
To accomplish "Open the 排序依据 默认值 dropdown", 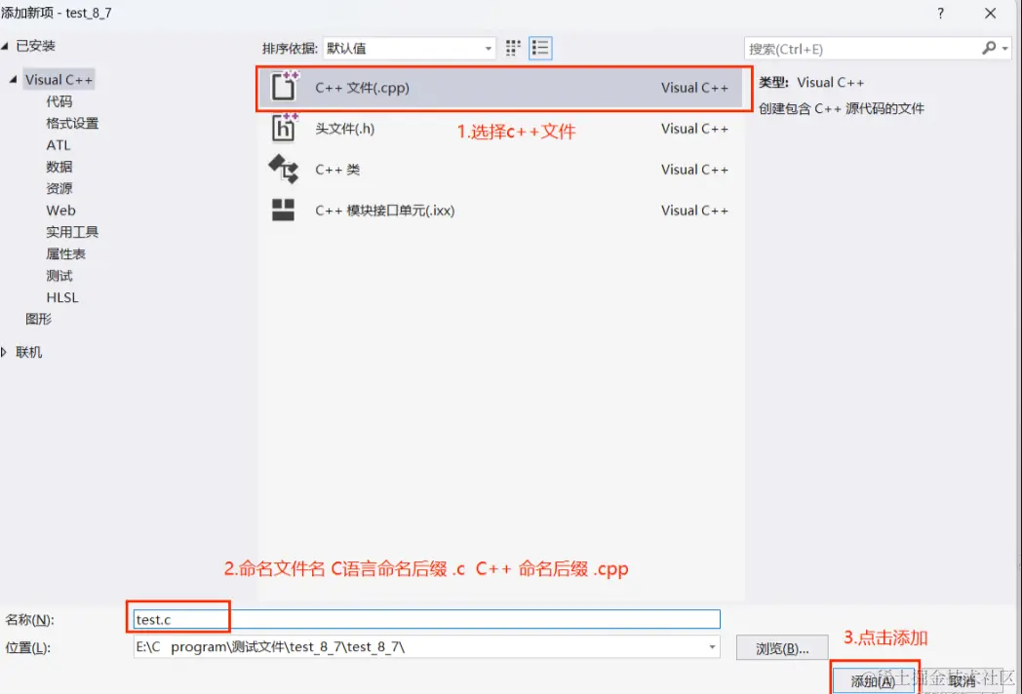I will 409,48.
